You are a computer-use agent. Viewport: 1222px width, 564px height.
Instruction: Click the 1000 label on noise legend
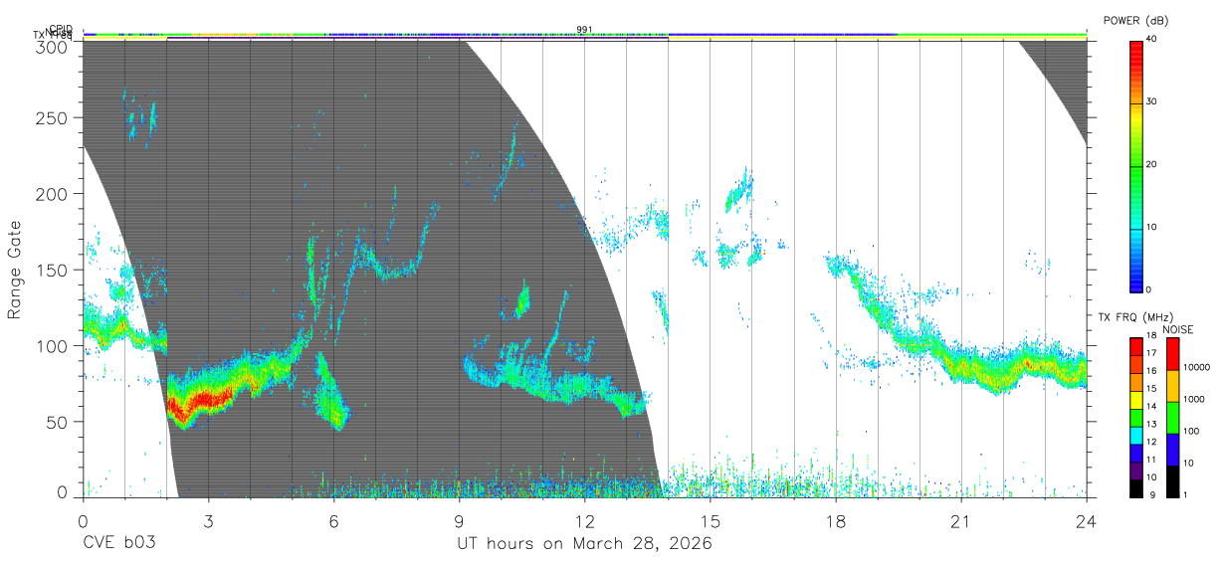pyautogui.click(x=1194, y=399)
